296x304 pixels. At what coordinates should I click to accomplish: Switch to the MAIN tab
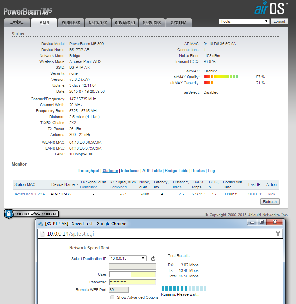(x=44, y=23)
